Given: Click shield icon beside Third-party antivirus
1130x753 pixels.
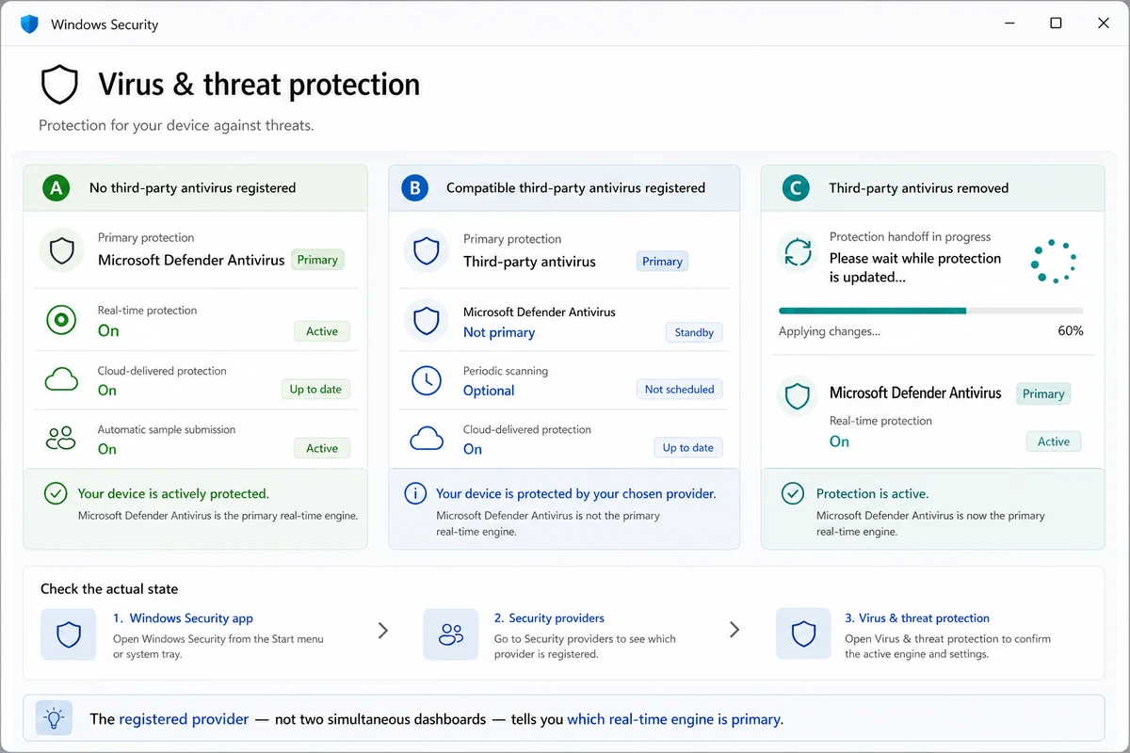Looking at the screenshot, I should [427, 250].
